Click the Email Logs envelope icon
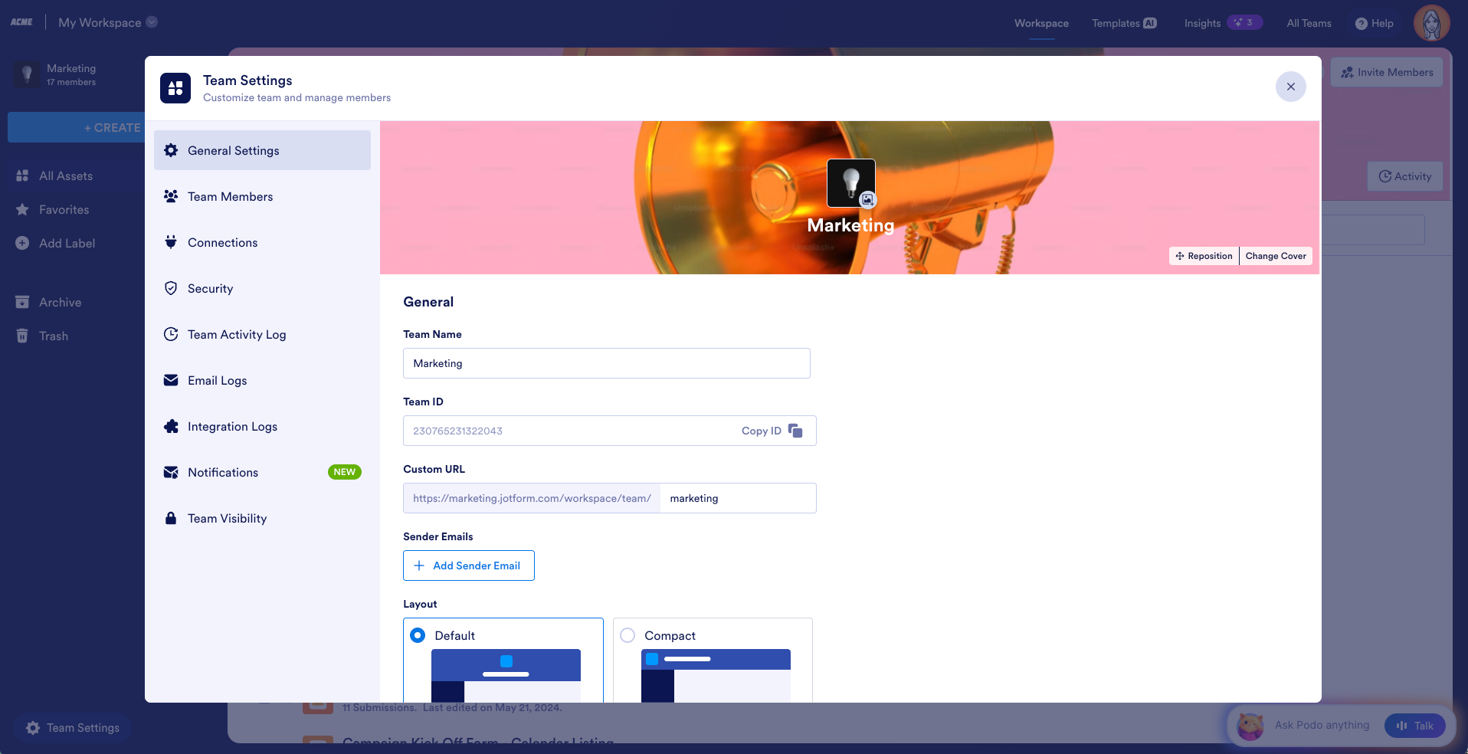The image size is (1468, 754). (171, 380)
